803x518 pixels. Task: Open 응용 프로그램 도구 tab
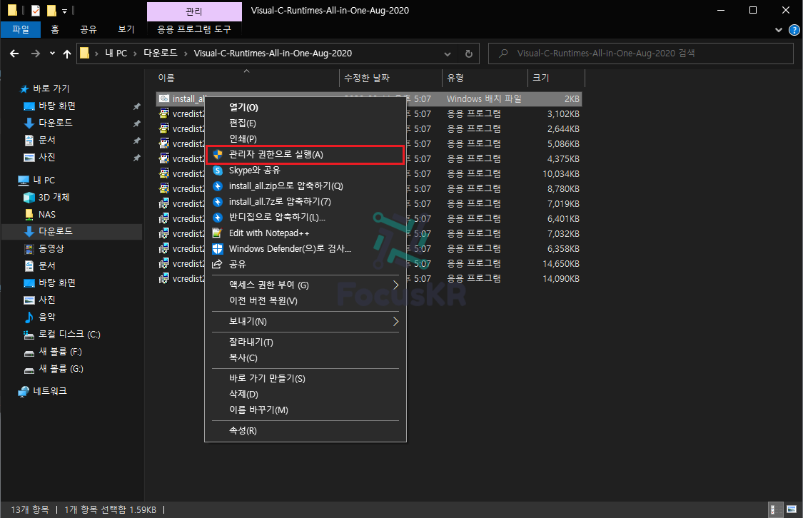(x=194, y=29)
